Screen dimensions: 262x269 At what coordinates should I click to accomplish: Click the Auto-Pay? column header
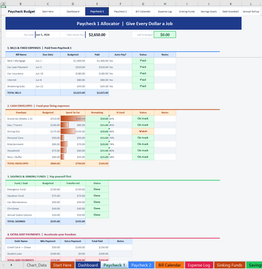click(x=120, y=55)
